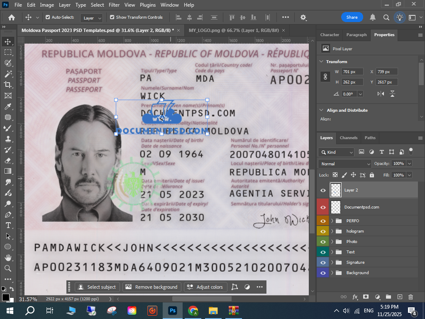Disable the Auto-Select checkbox
The width and height of the screenshot is (425, 319).
(x=48, y=17)
